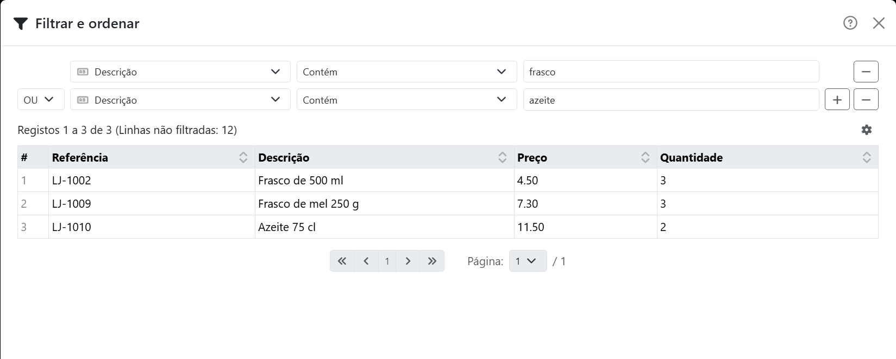
Task: Select reference cell LJ-1002
Action: point(152,181)
